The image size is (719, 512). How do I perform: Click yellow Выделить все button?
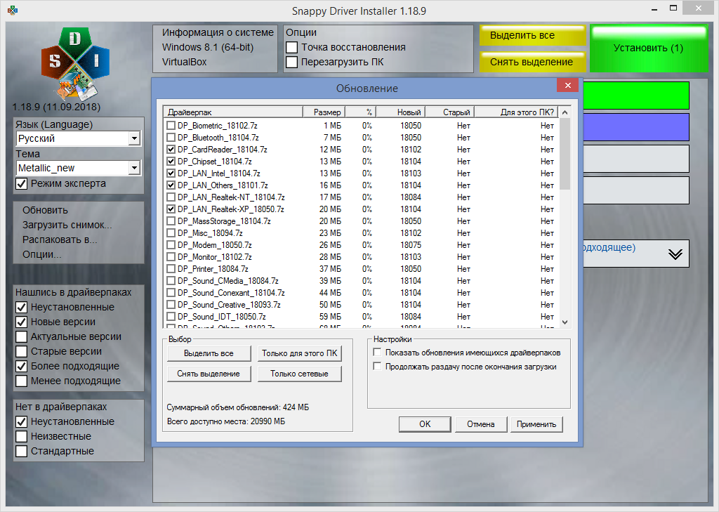coord(532,35)
